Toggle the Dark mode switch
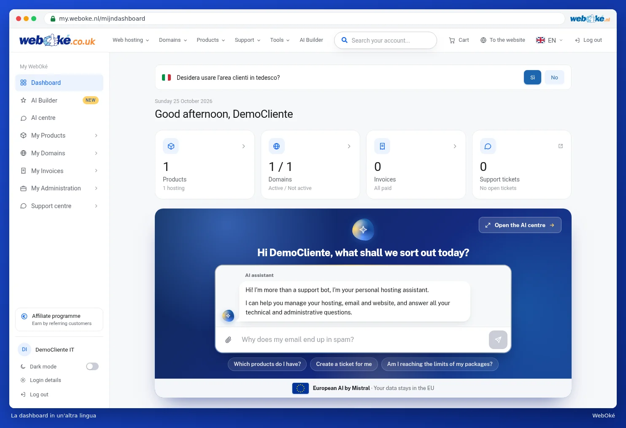Image resolution: width=626 pixels, height=428 pixels. (92, 366)
